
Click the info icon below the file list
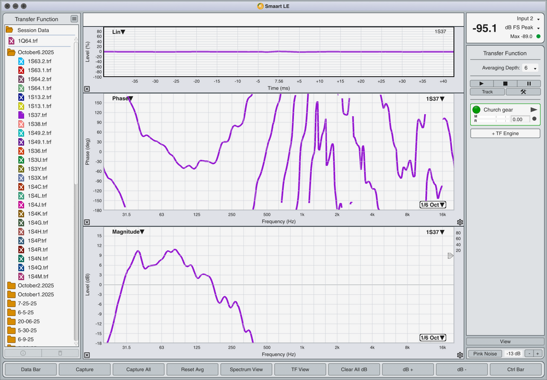tap(23, 353)
